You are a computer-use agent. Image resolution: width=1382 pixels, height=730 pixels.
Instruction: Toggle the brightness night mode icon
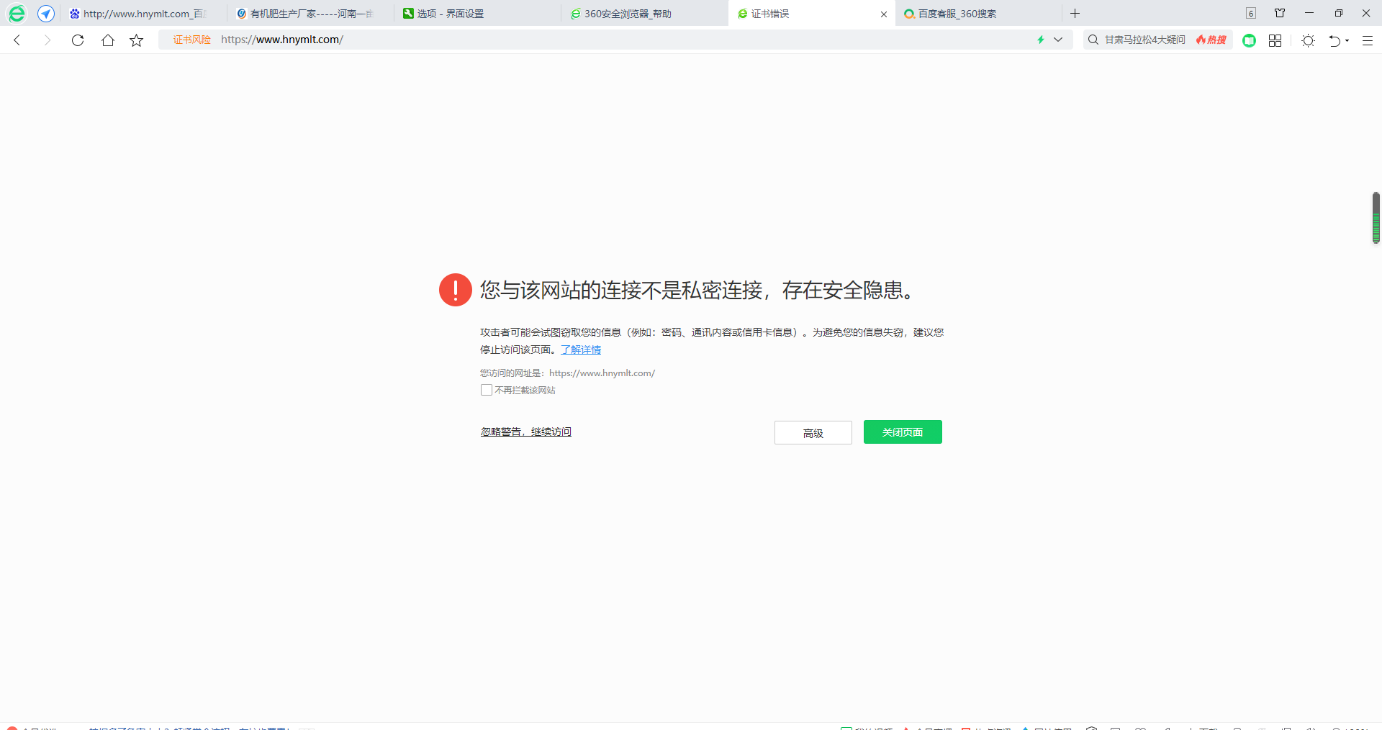[x=1309, y=40]
